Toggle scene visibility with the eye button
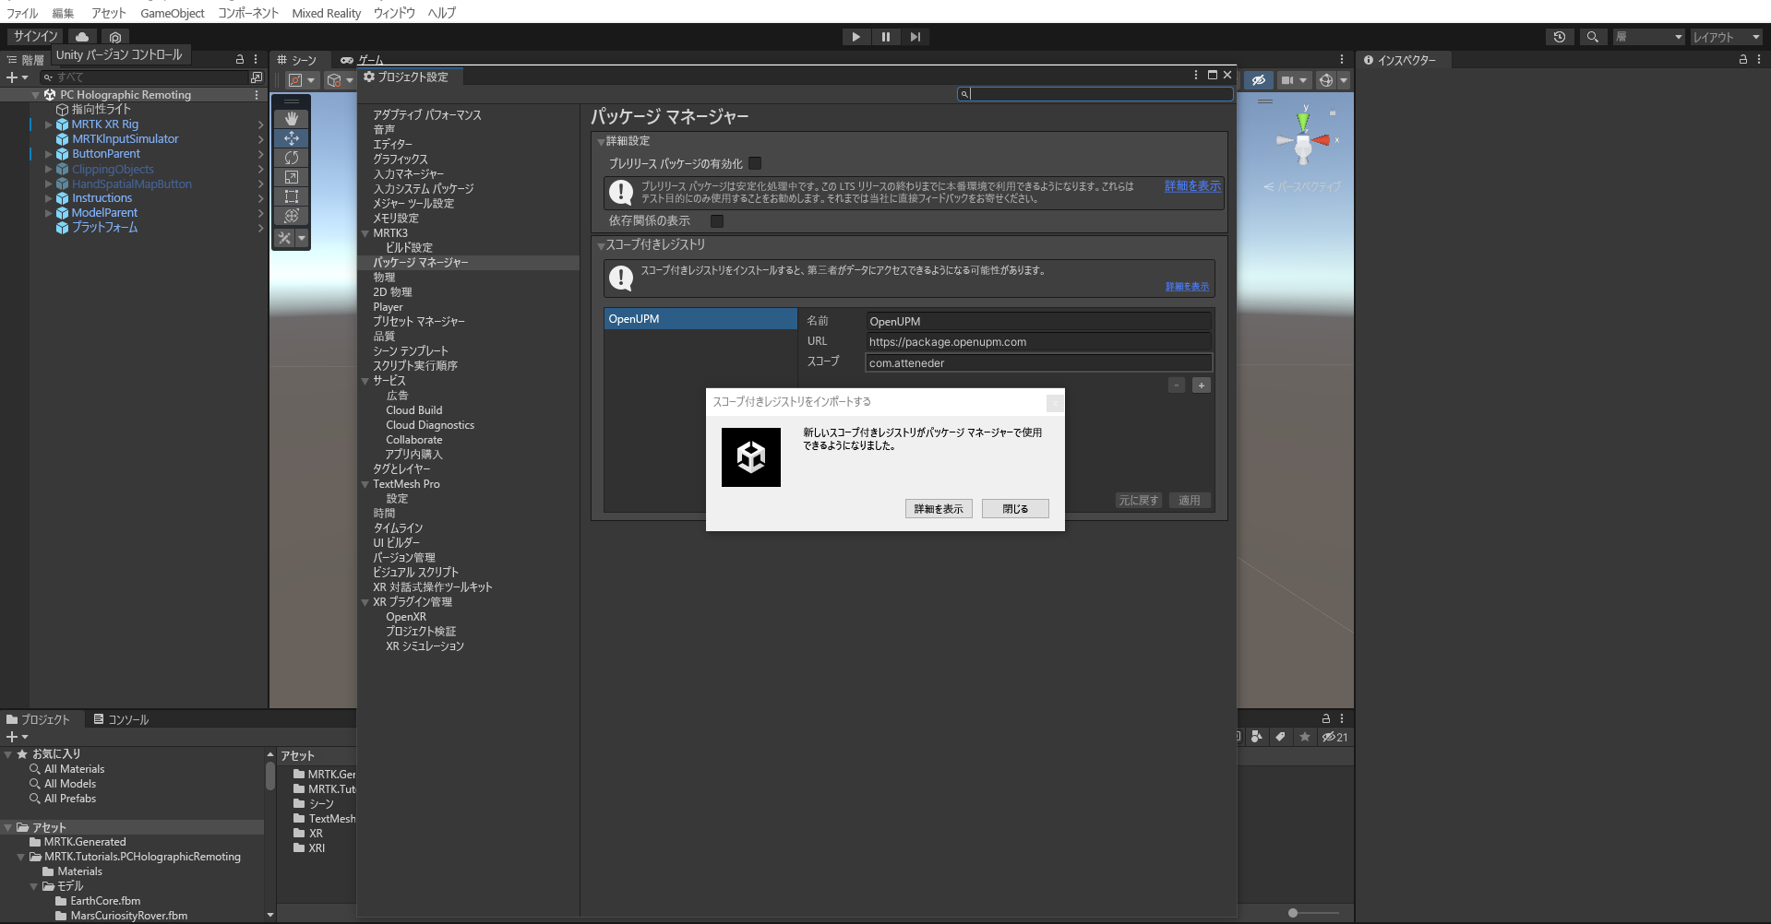1771x924 pixels. point(1258,80)
